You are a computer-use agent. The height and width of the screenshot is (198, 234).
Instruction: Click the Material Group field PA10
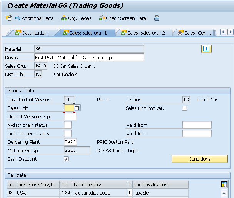tap(77, 150)
